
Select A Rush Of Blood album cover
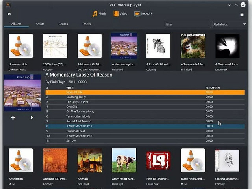[x=158, y=46]
